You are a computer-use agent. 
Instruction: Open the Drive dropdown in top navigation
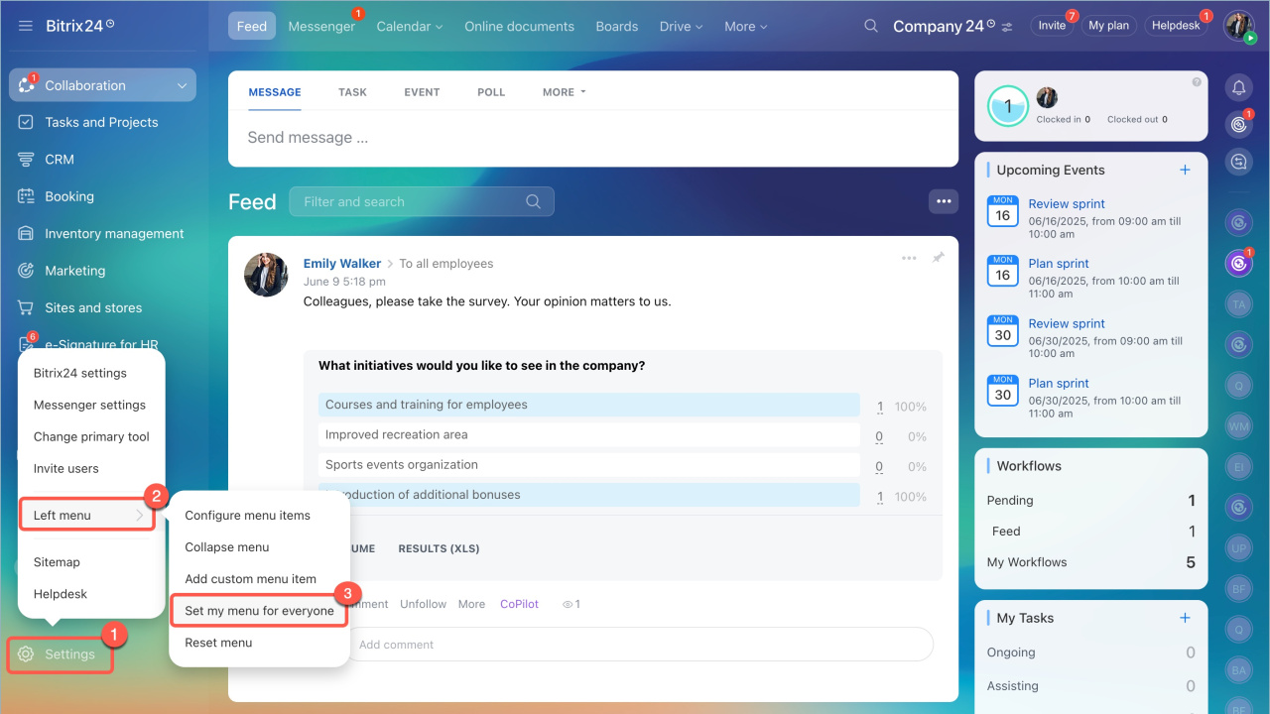click(x=681, y=27)
